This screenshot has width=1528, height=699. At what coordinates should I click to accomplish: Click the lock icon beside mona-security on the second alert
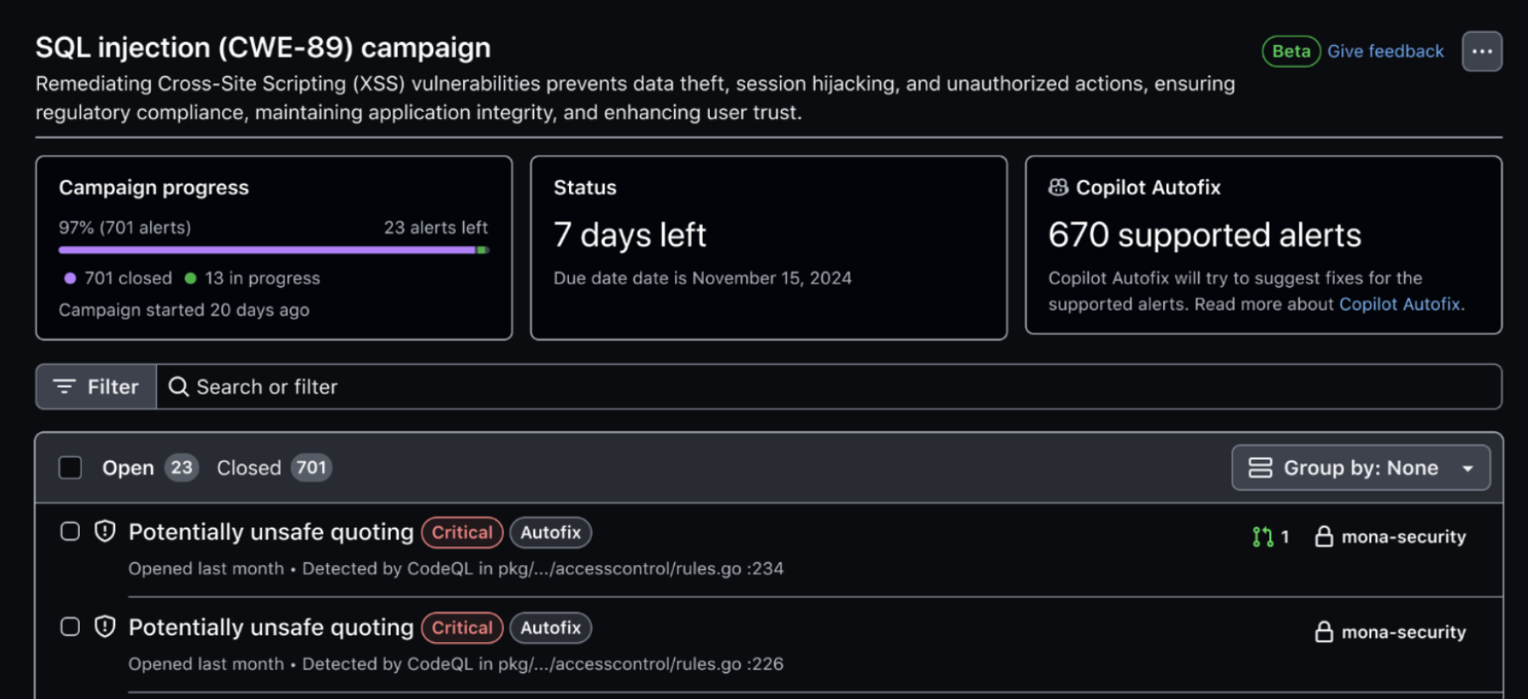point(1324,632)
